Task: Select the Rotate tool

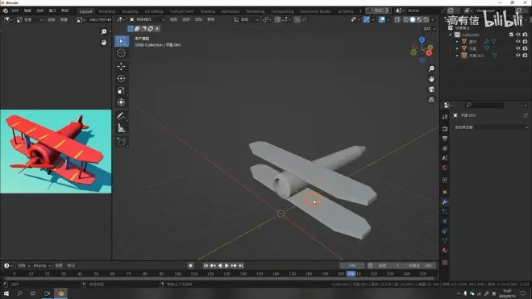Action: tap(121, 78)
